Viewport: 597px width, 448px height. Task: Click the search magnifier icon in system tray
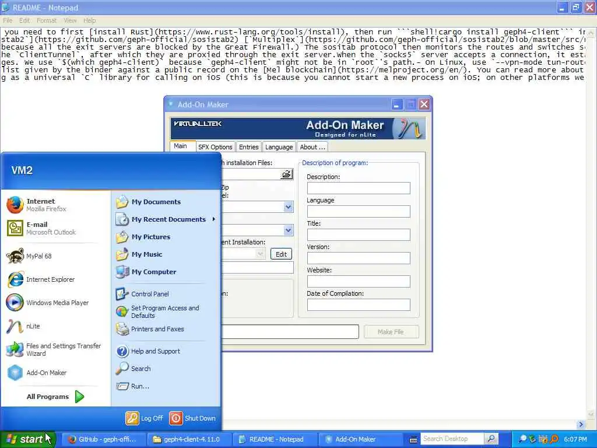(522, 439)
